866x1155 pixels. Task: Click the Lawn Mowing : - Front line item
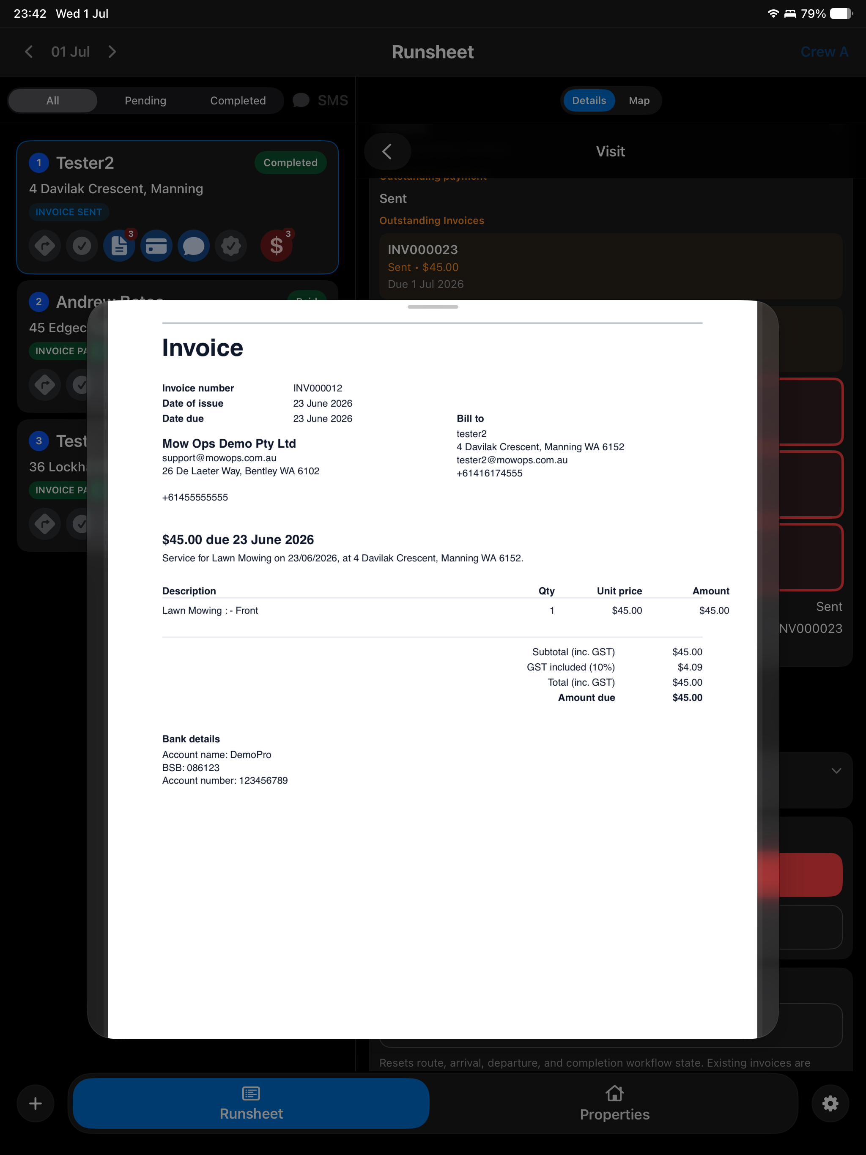(x=210, y=610)
